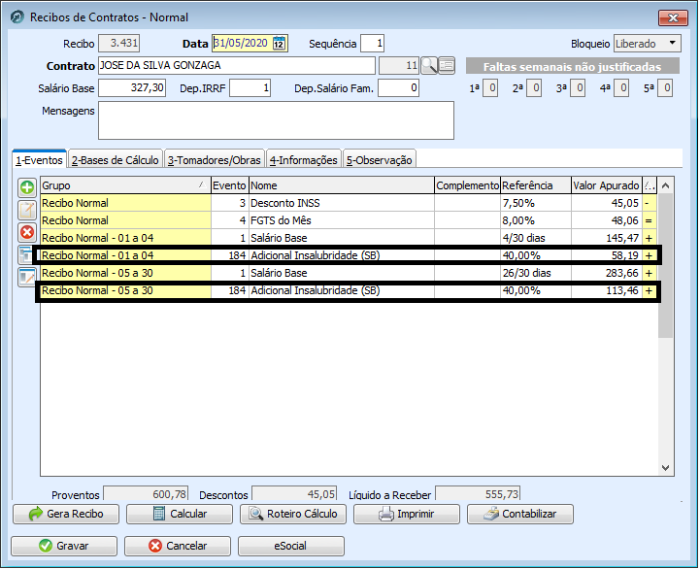Click the 1ª week faltas field
The image size is (700, 569).
[490, 88]
